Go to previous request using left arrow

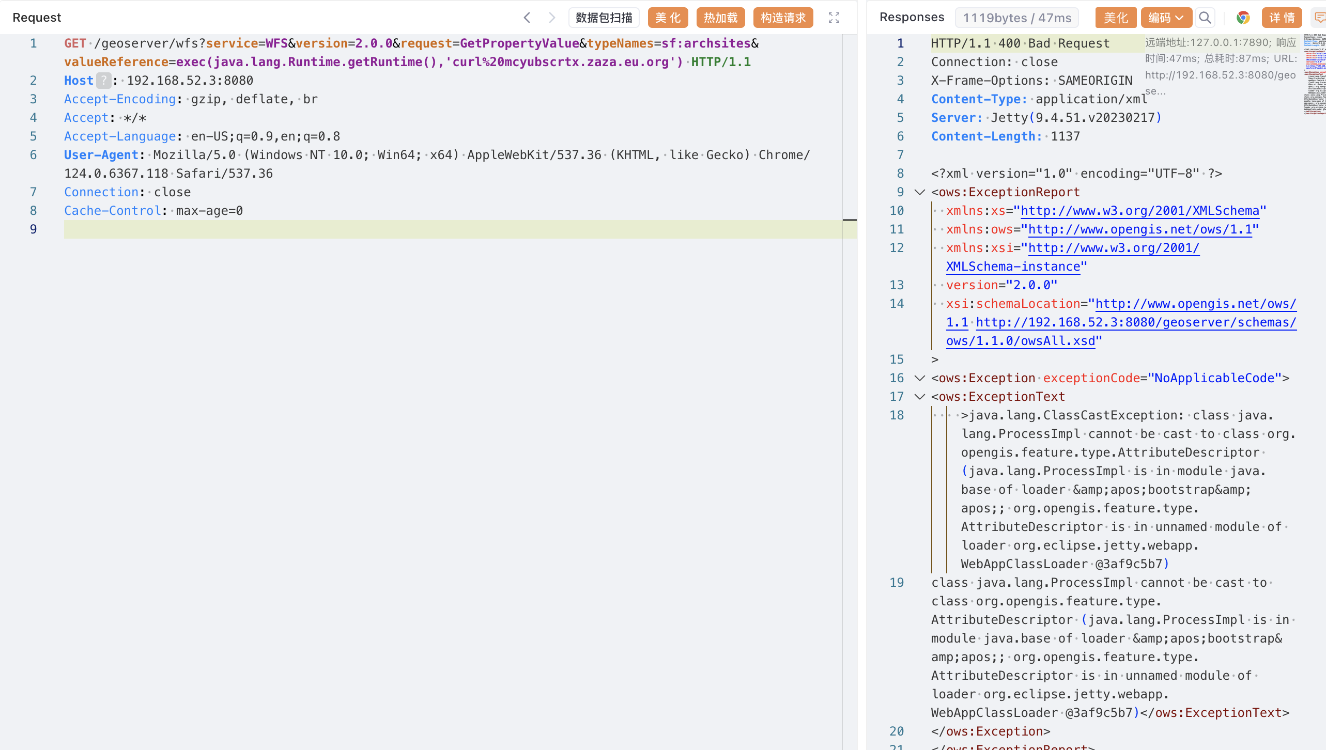[527, 18]
